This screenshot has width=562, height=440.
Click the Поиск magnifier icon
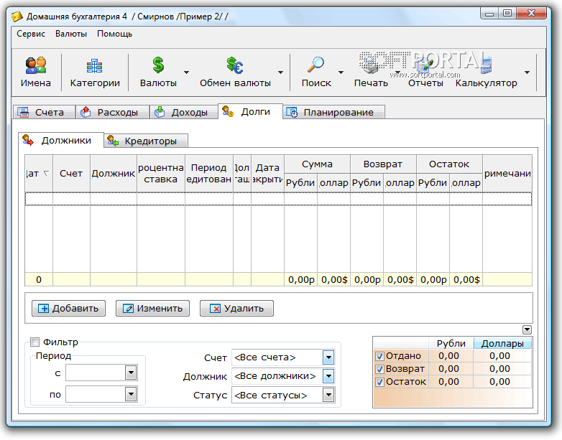coord(315,65)
